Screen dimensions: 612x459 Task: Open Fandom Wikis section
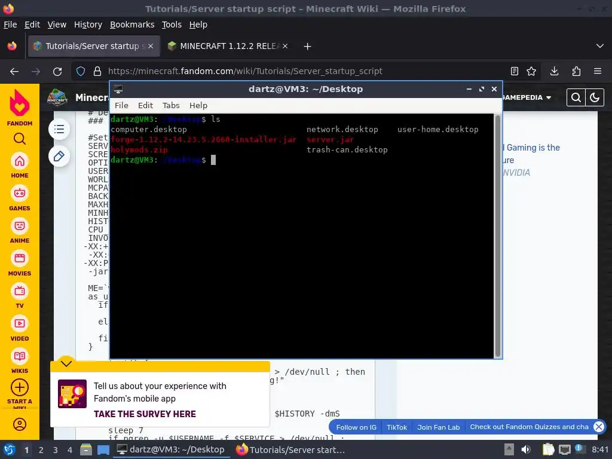click(20, 362)
